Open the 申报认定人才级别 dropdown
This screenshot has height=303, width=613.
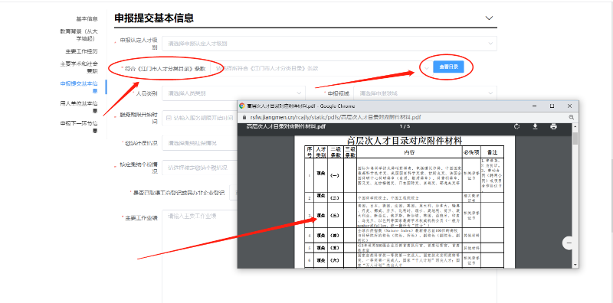pos(329,44)
